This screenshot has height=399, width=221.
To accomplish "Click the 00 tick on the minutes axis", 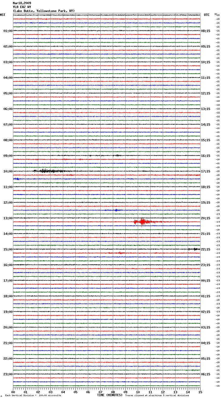I will [x=13, y=392].
